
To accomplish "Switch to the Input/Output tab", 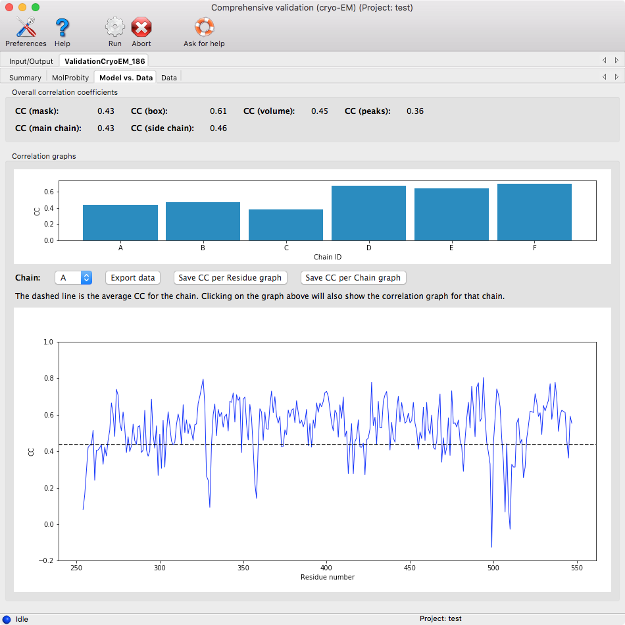I will pyautogui.click(x=31, y=61).
